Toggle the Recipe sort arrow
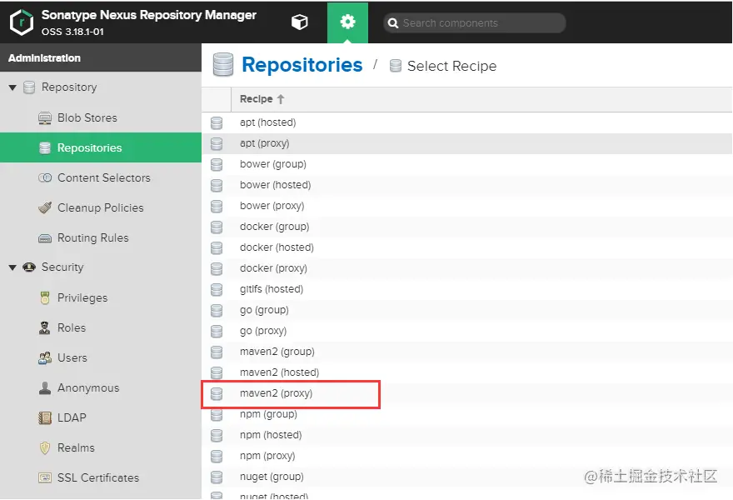The height and width of the screenshot is (500, 733). 281,99
